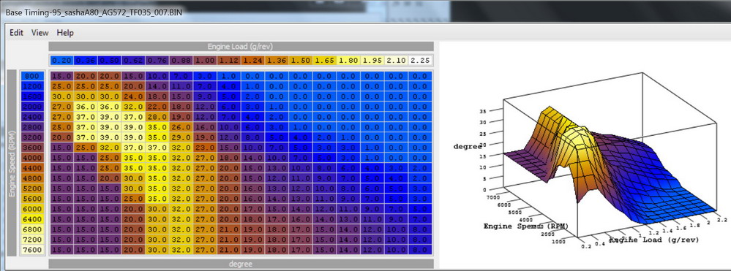Image resolution: width=731 pixels, height=271 pixels.
Task: Select the 1.12 engine load column header
Action: point(228,61)
